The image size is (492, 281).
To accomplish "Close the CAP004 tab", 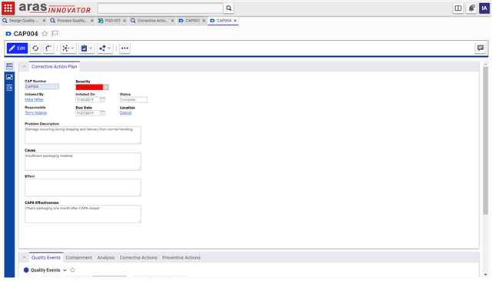I will click(235, 21).
